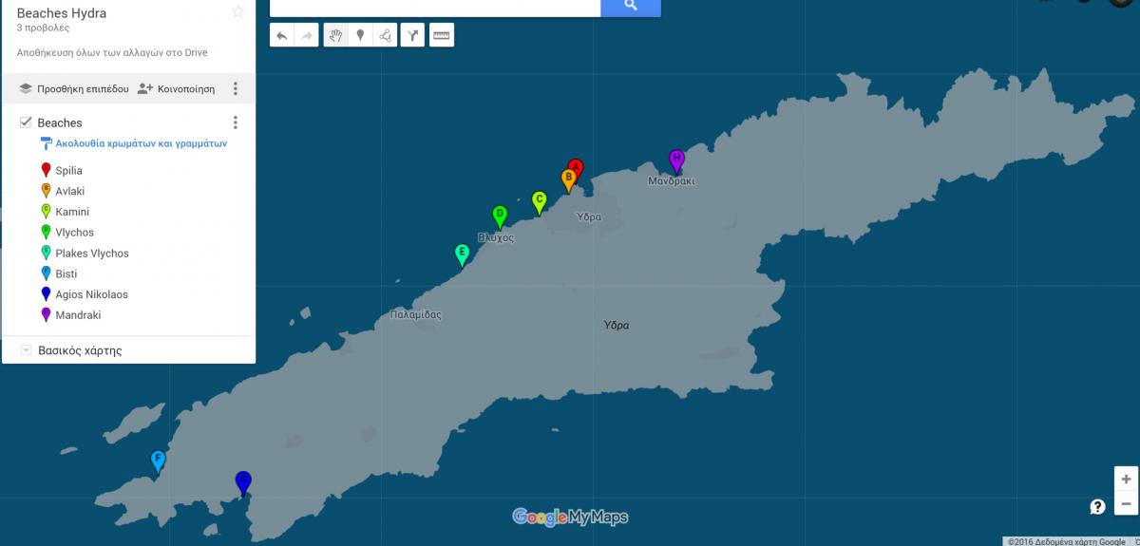Click the Κοινοποίηση share button
This screenshot has width=1140, height=546.
[x=177, y=88]
